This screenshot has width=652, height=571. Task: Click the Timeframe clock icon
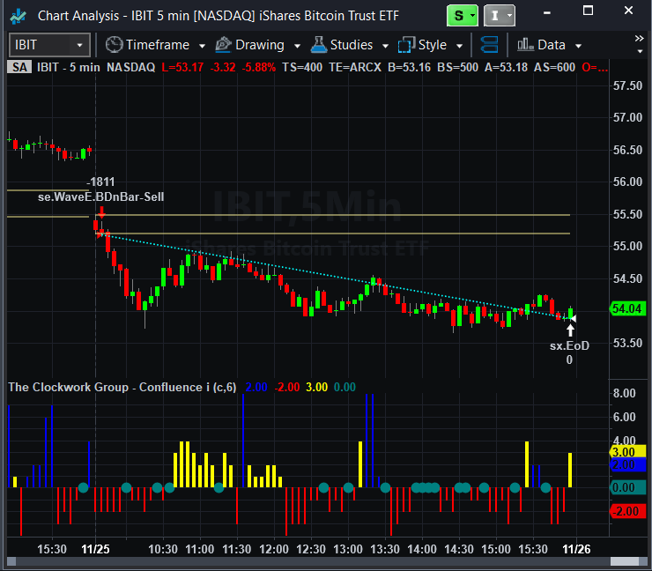tap(114, 44)
